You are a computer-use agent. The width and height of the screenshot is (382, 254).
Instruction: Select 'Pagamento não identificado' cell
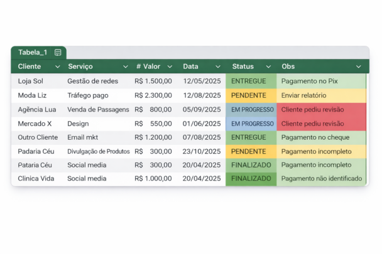coord(322,179)
